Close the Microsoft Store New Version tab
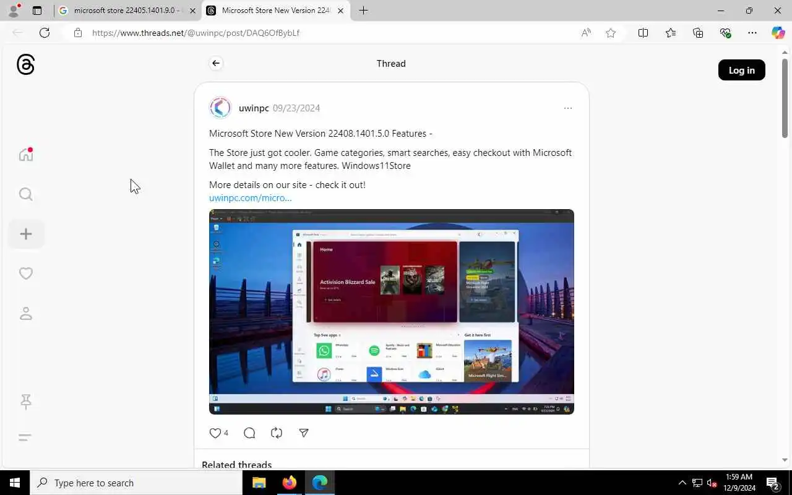 (x=340, y=11)
